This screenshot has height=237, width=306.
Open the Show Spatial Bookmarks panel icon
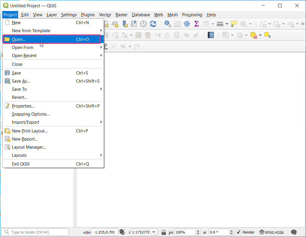[134, 24]
